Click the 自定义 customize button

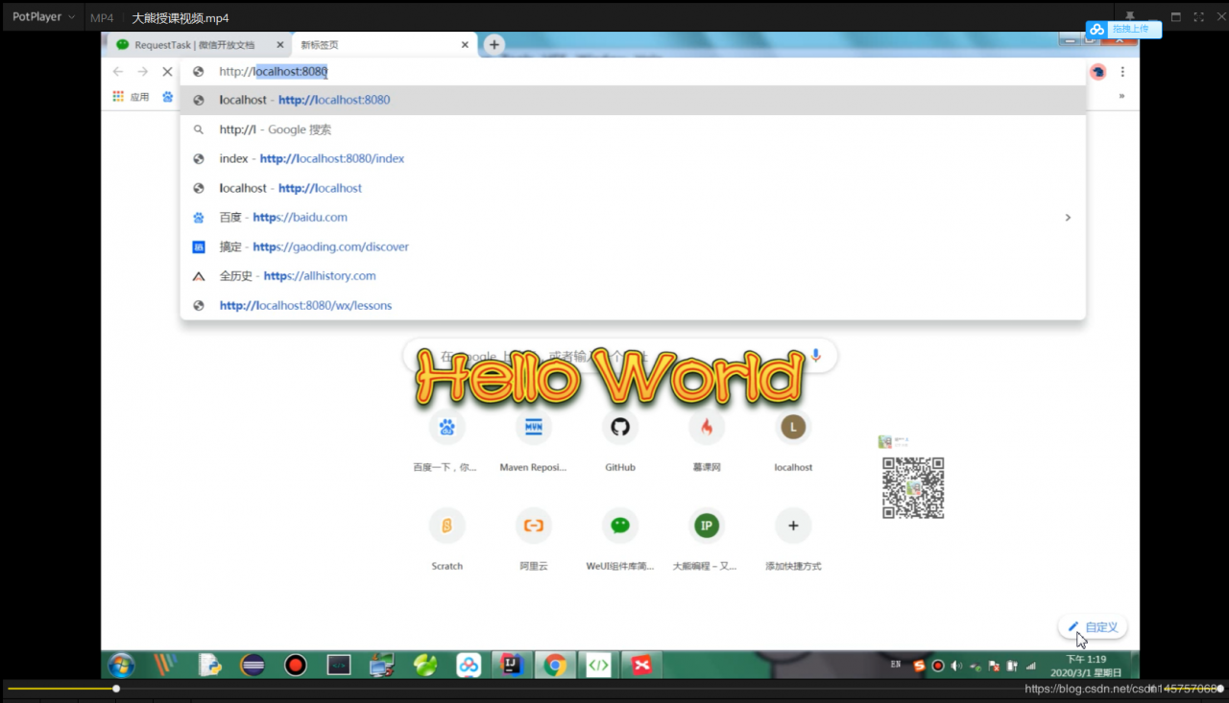click(1093, 627)
